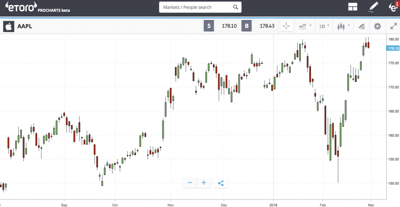Image resolution: width=400 pixels, height=207 pixels.
Task: Click the 180.00 price axis label
Action: (x=393, y=39)
